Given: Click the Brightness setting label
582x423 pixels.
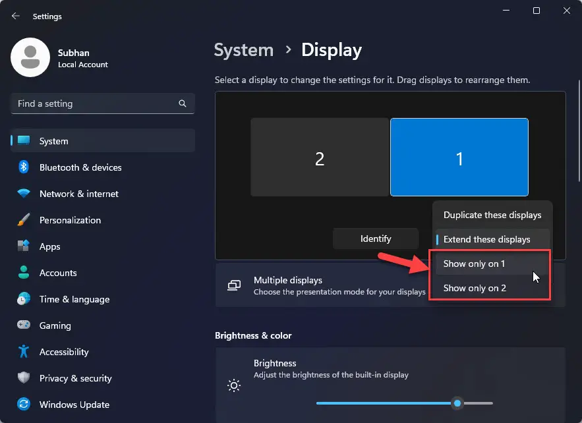Looking at the screenshot, I should 275,363.
